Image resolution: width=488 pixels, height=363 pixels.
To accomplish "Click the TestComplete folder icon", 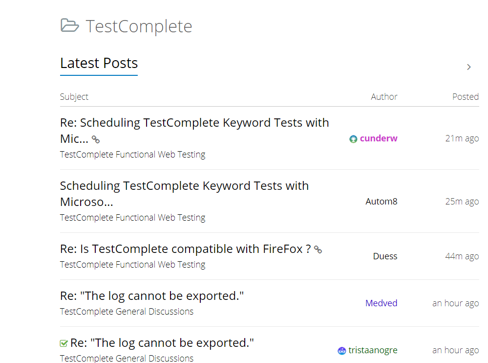I will [x=69, y=25].
